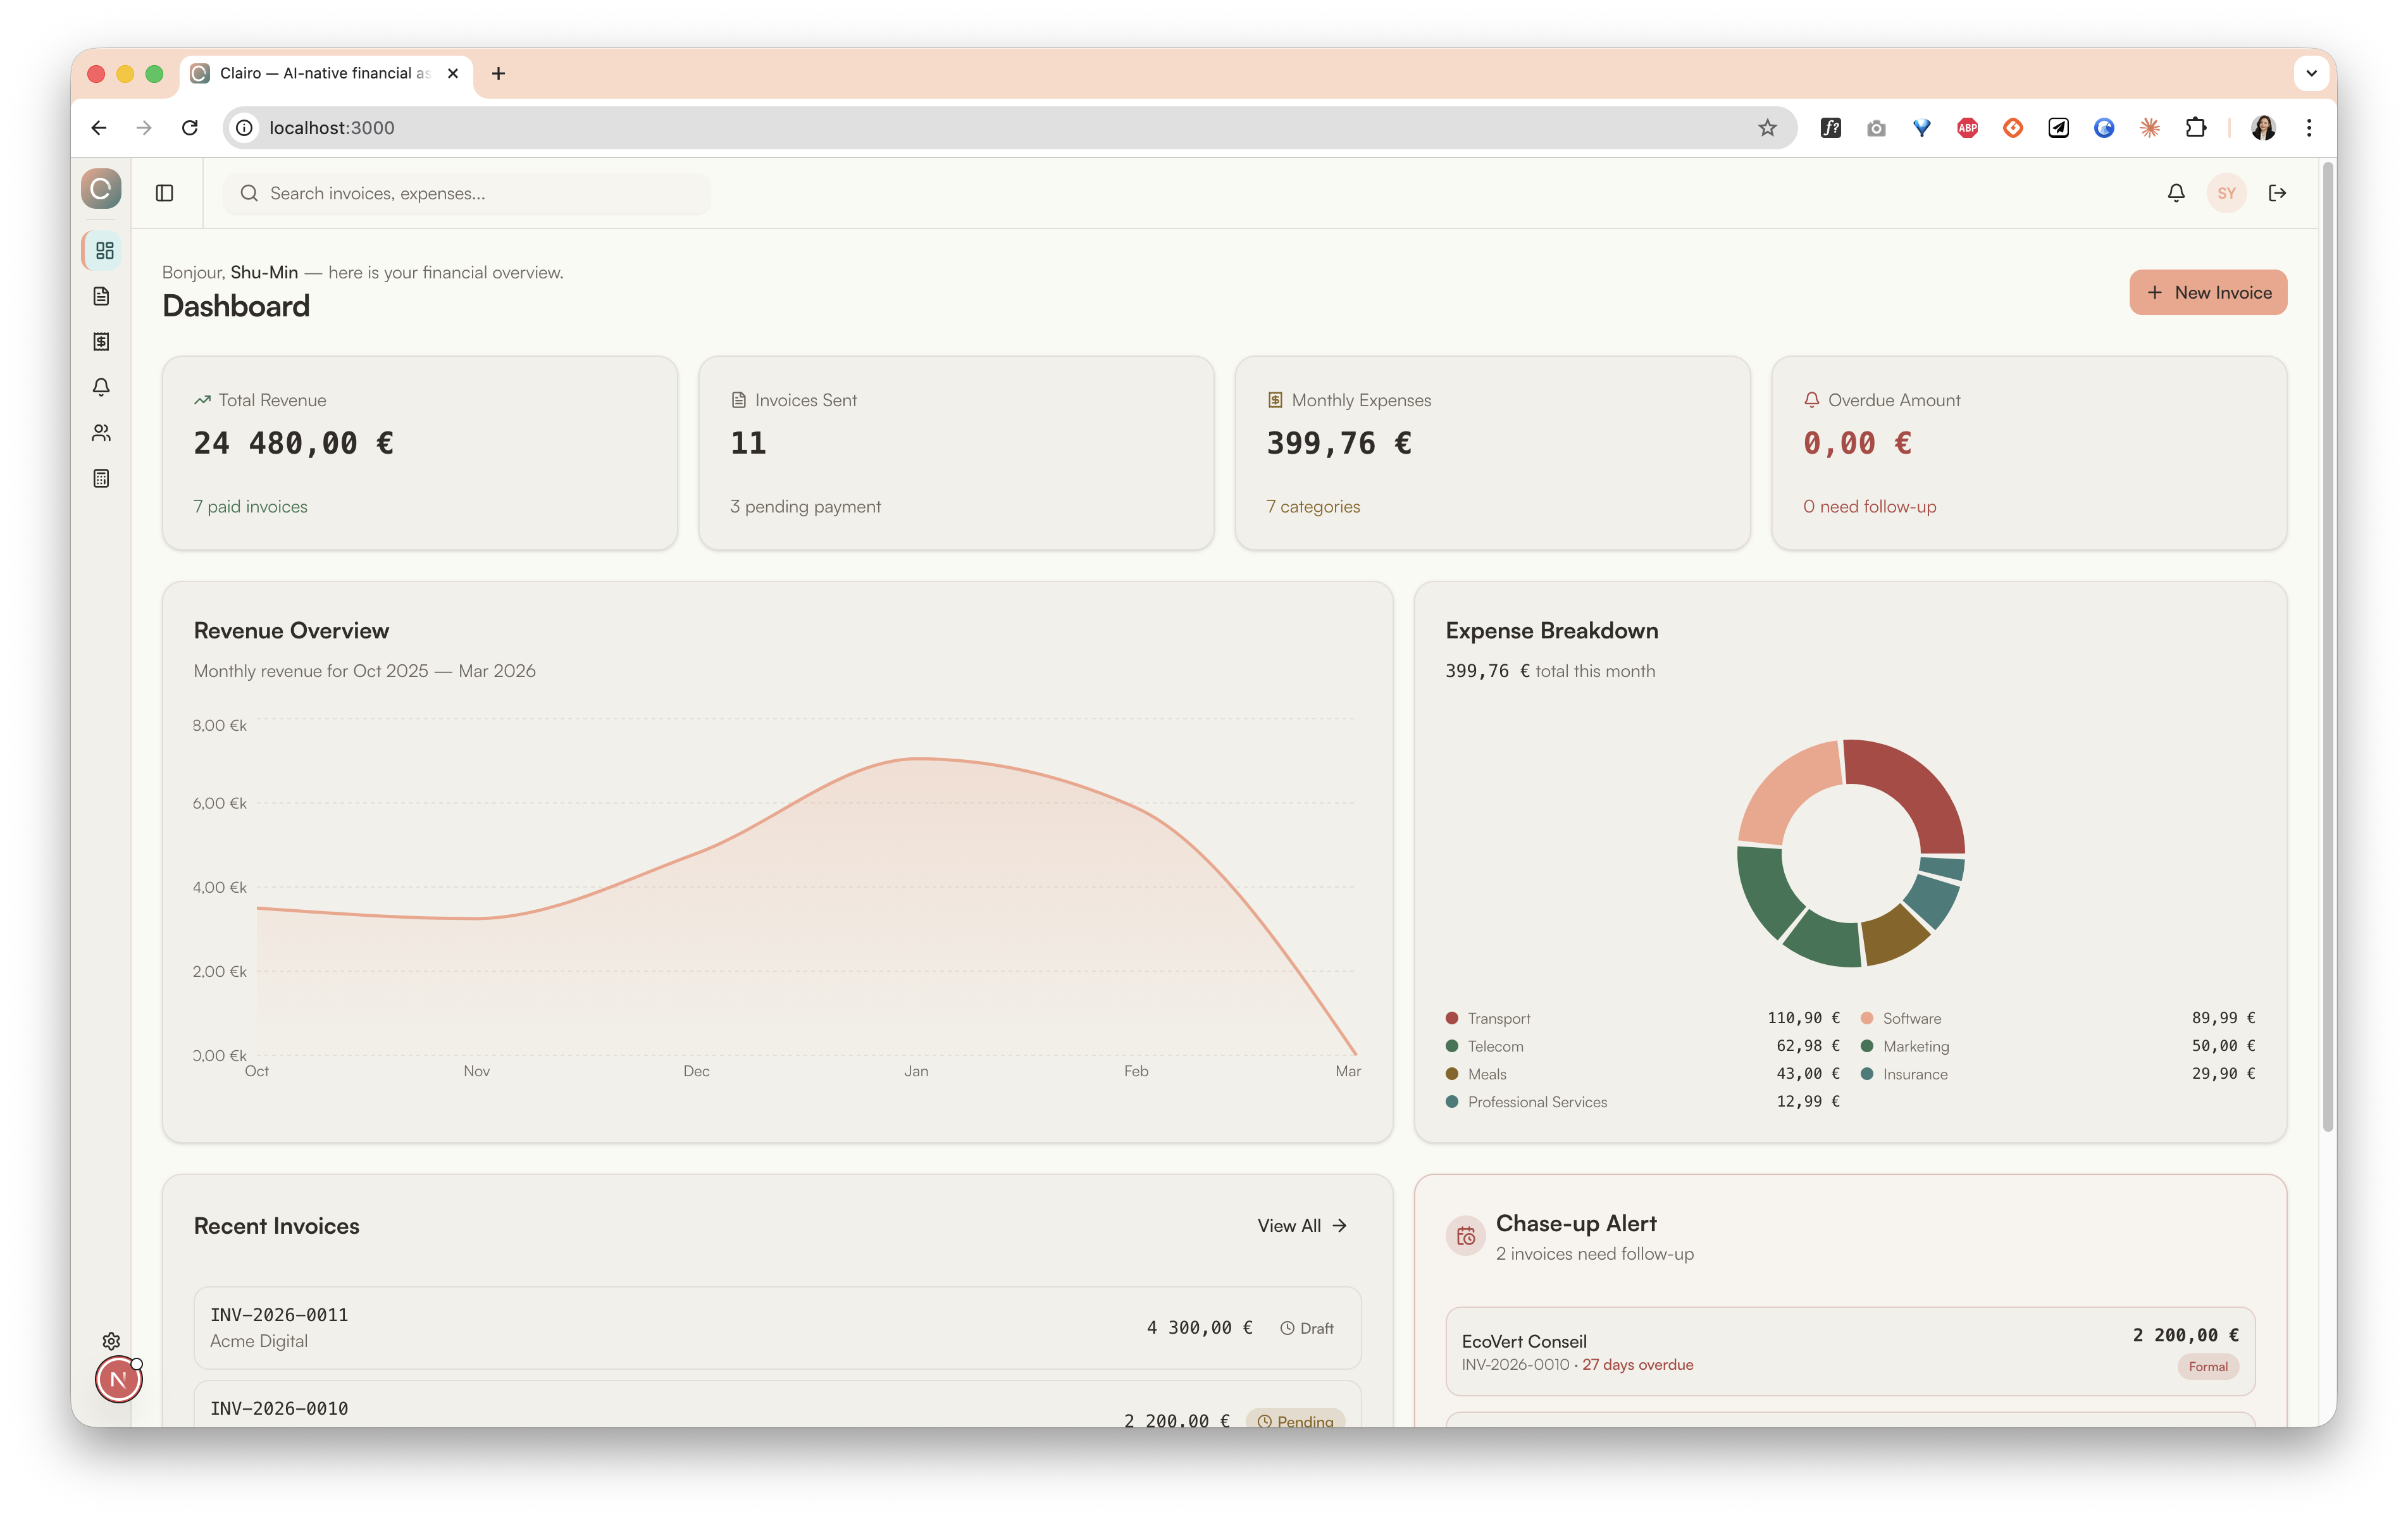This screenshot has height=1521, width=2408.
Task: Click the site info icon in address bar
Action: [245, 128]
